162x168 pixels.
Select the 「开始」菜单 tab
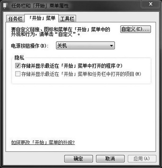click(42, 18)
